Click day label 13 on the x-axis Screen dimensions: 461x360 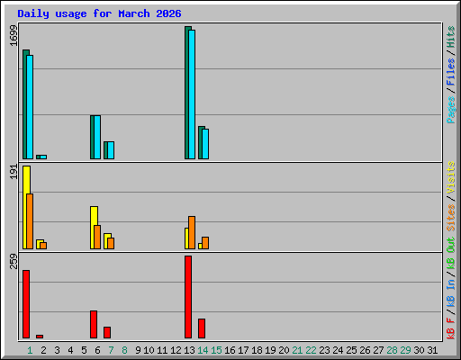(189, 350)
